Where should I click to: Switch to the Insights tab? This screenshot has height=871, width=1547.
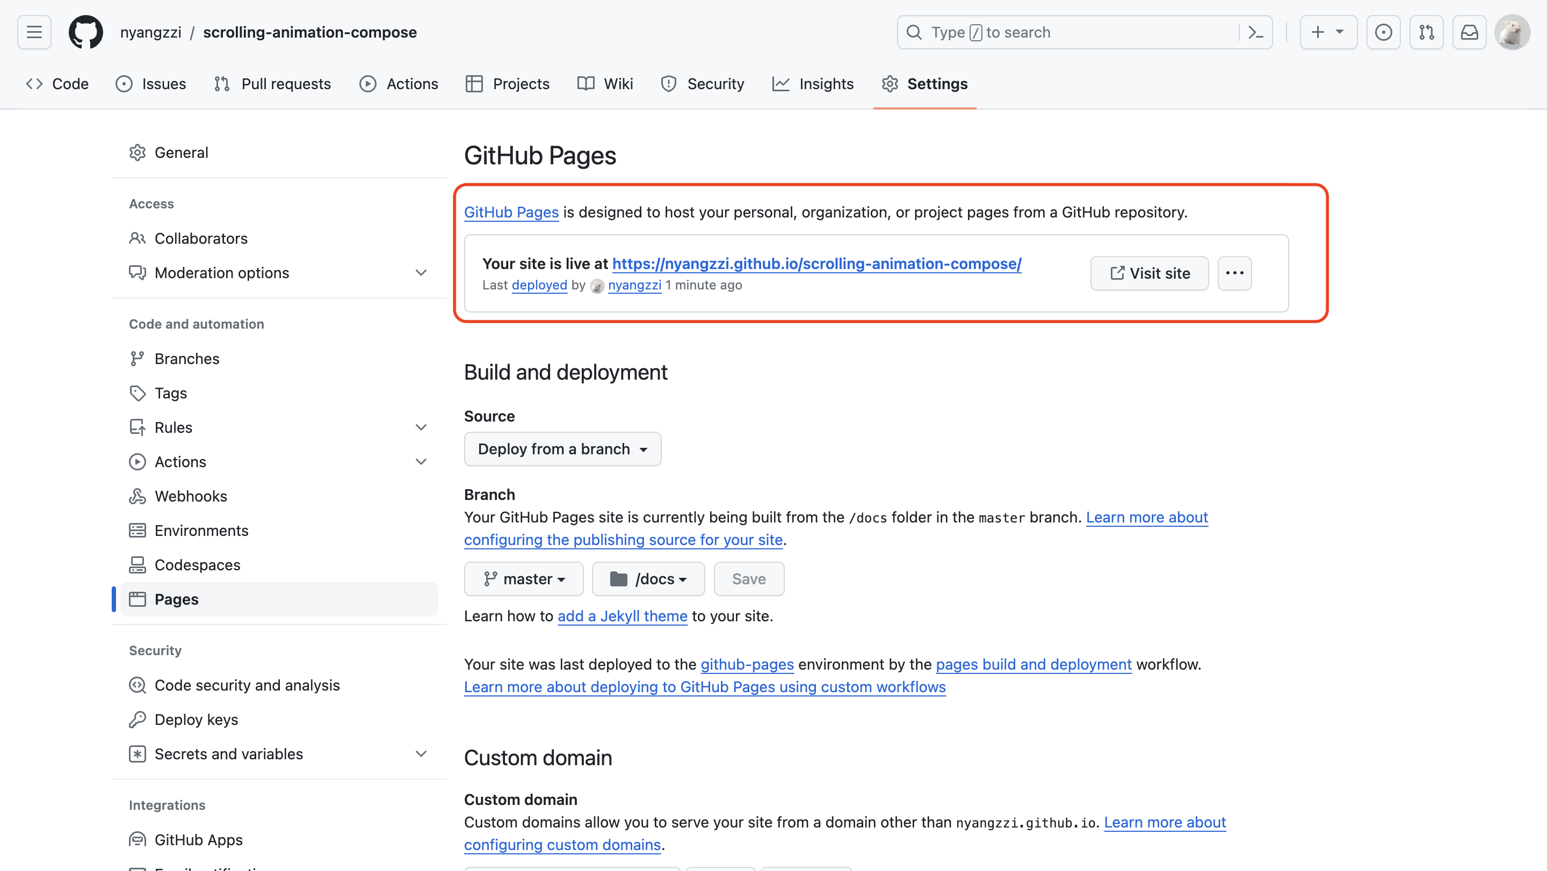point(813,83)
